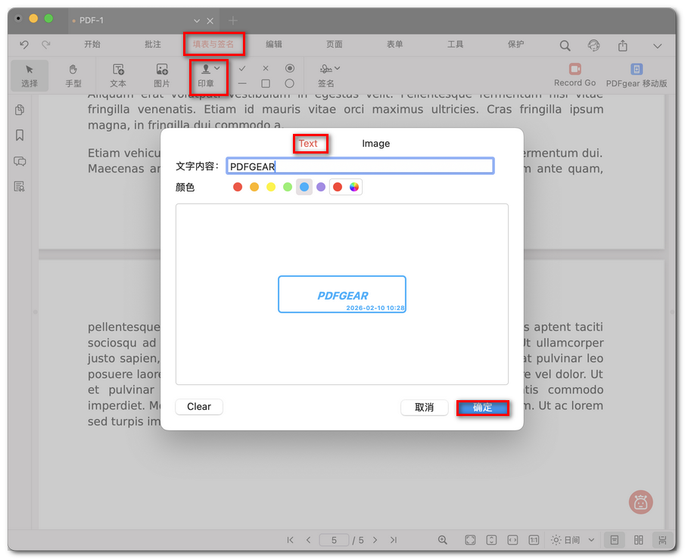Go to next page
Viewport: 685px width, 559px height.
pyautogui.click(x=375, y=540)
